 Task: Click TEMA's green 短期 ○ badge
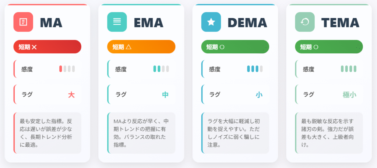pos(329,47)
